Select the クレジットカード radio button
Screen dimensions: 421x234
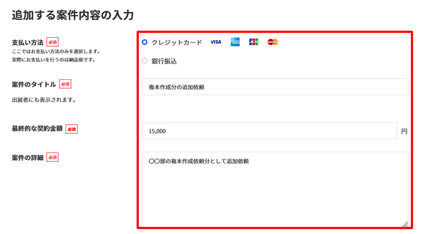[x=145, y=42]
